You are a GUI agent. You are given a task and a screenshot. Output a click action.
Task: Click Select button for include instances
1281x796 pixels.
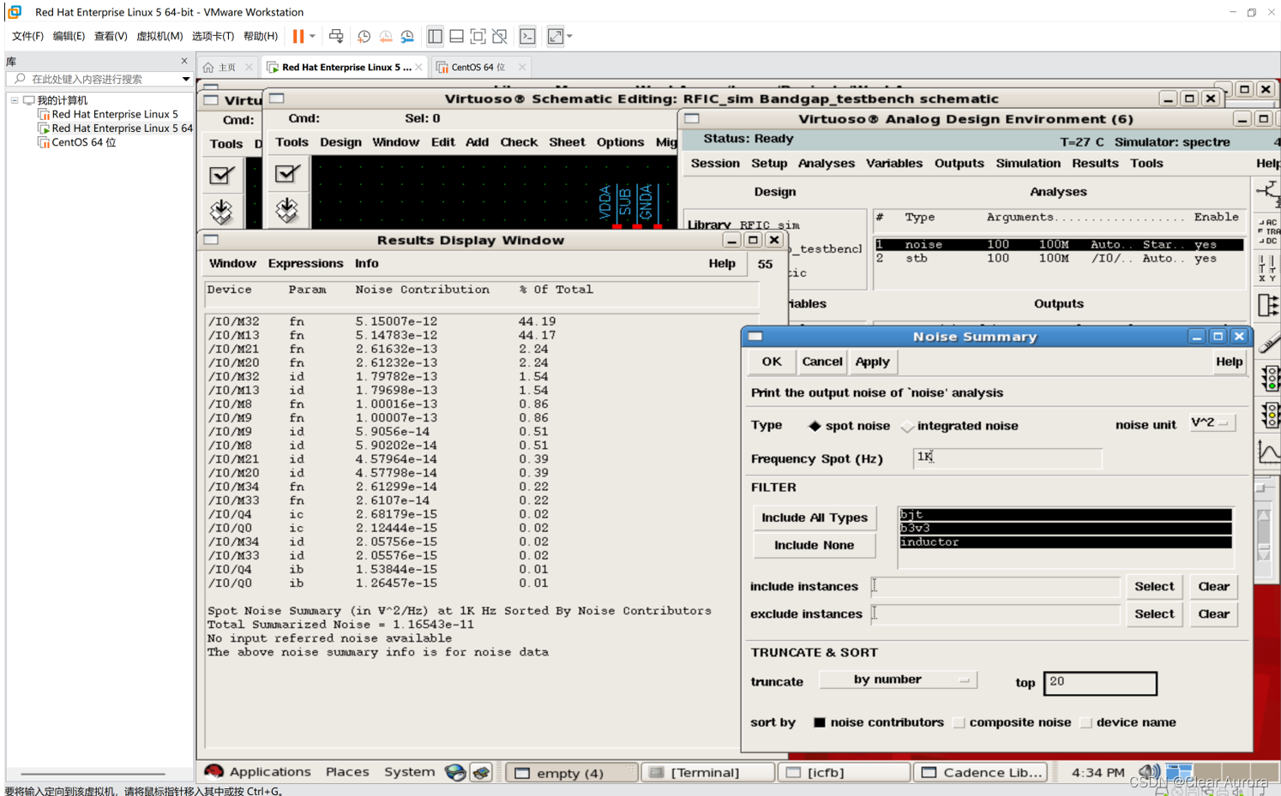point(1154,586)
